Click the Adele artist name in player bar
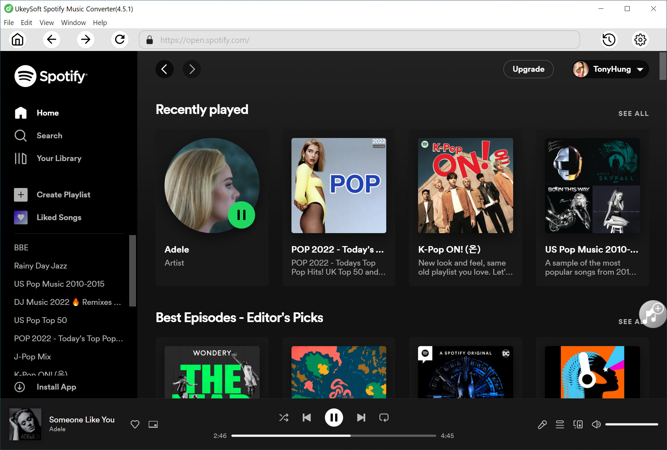This screenshot has width=667, height=450. pyautogui.click(x=57, y=429)
